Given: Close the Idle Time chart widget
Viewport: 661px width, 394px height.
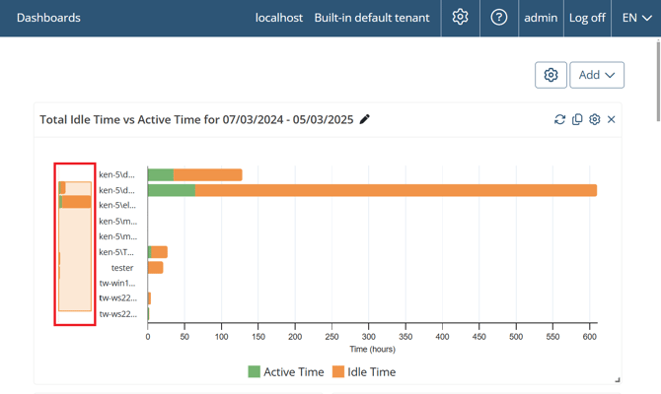Looking at the screenshot, I should tap(612, 119).
